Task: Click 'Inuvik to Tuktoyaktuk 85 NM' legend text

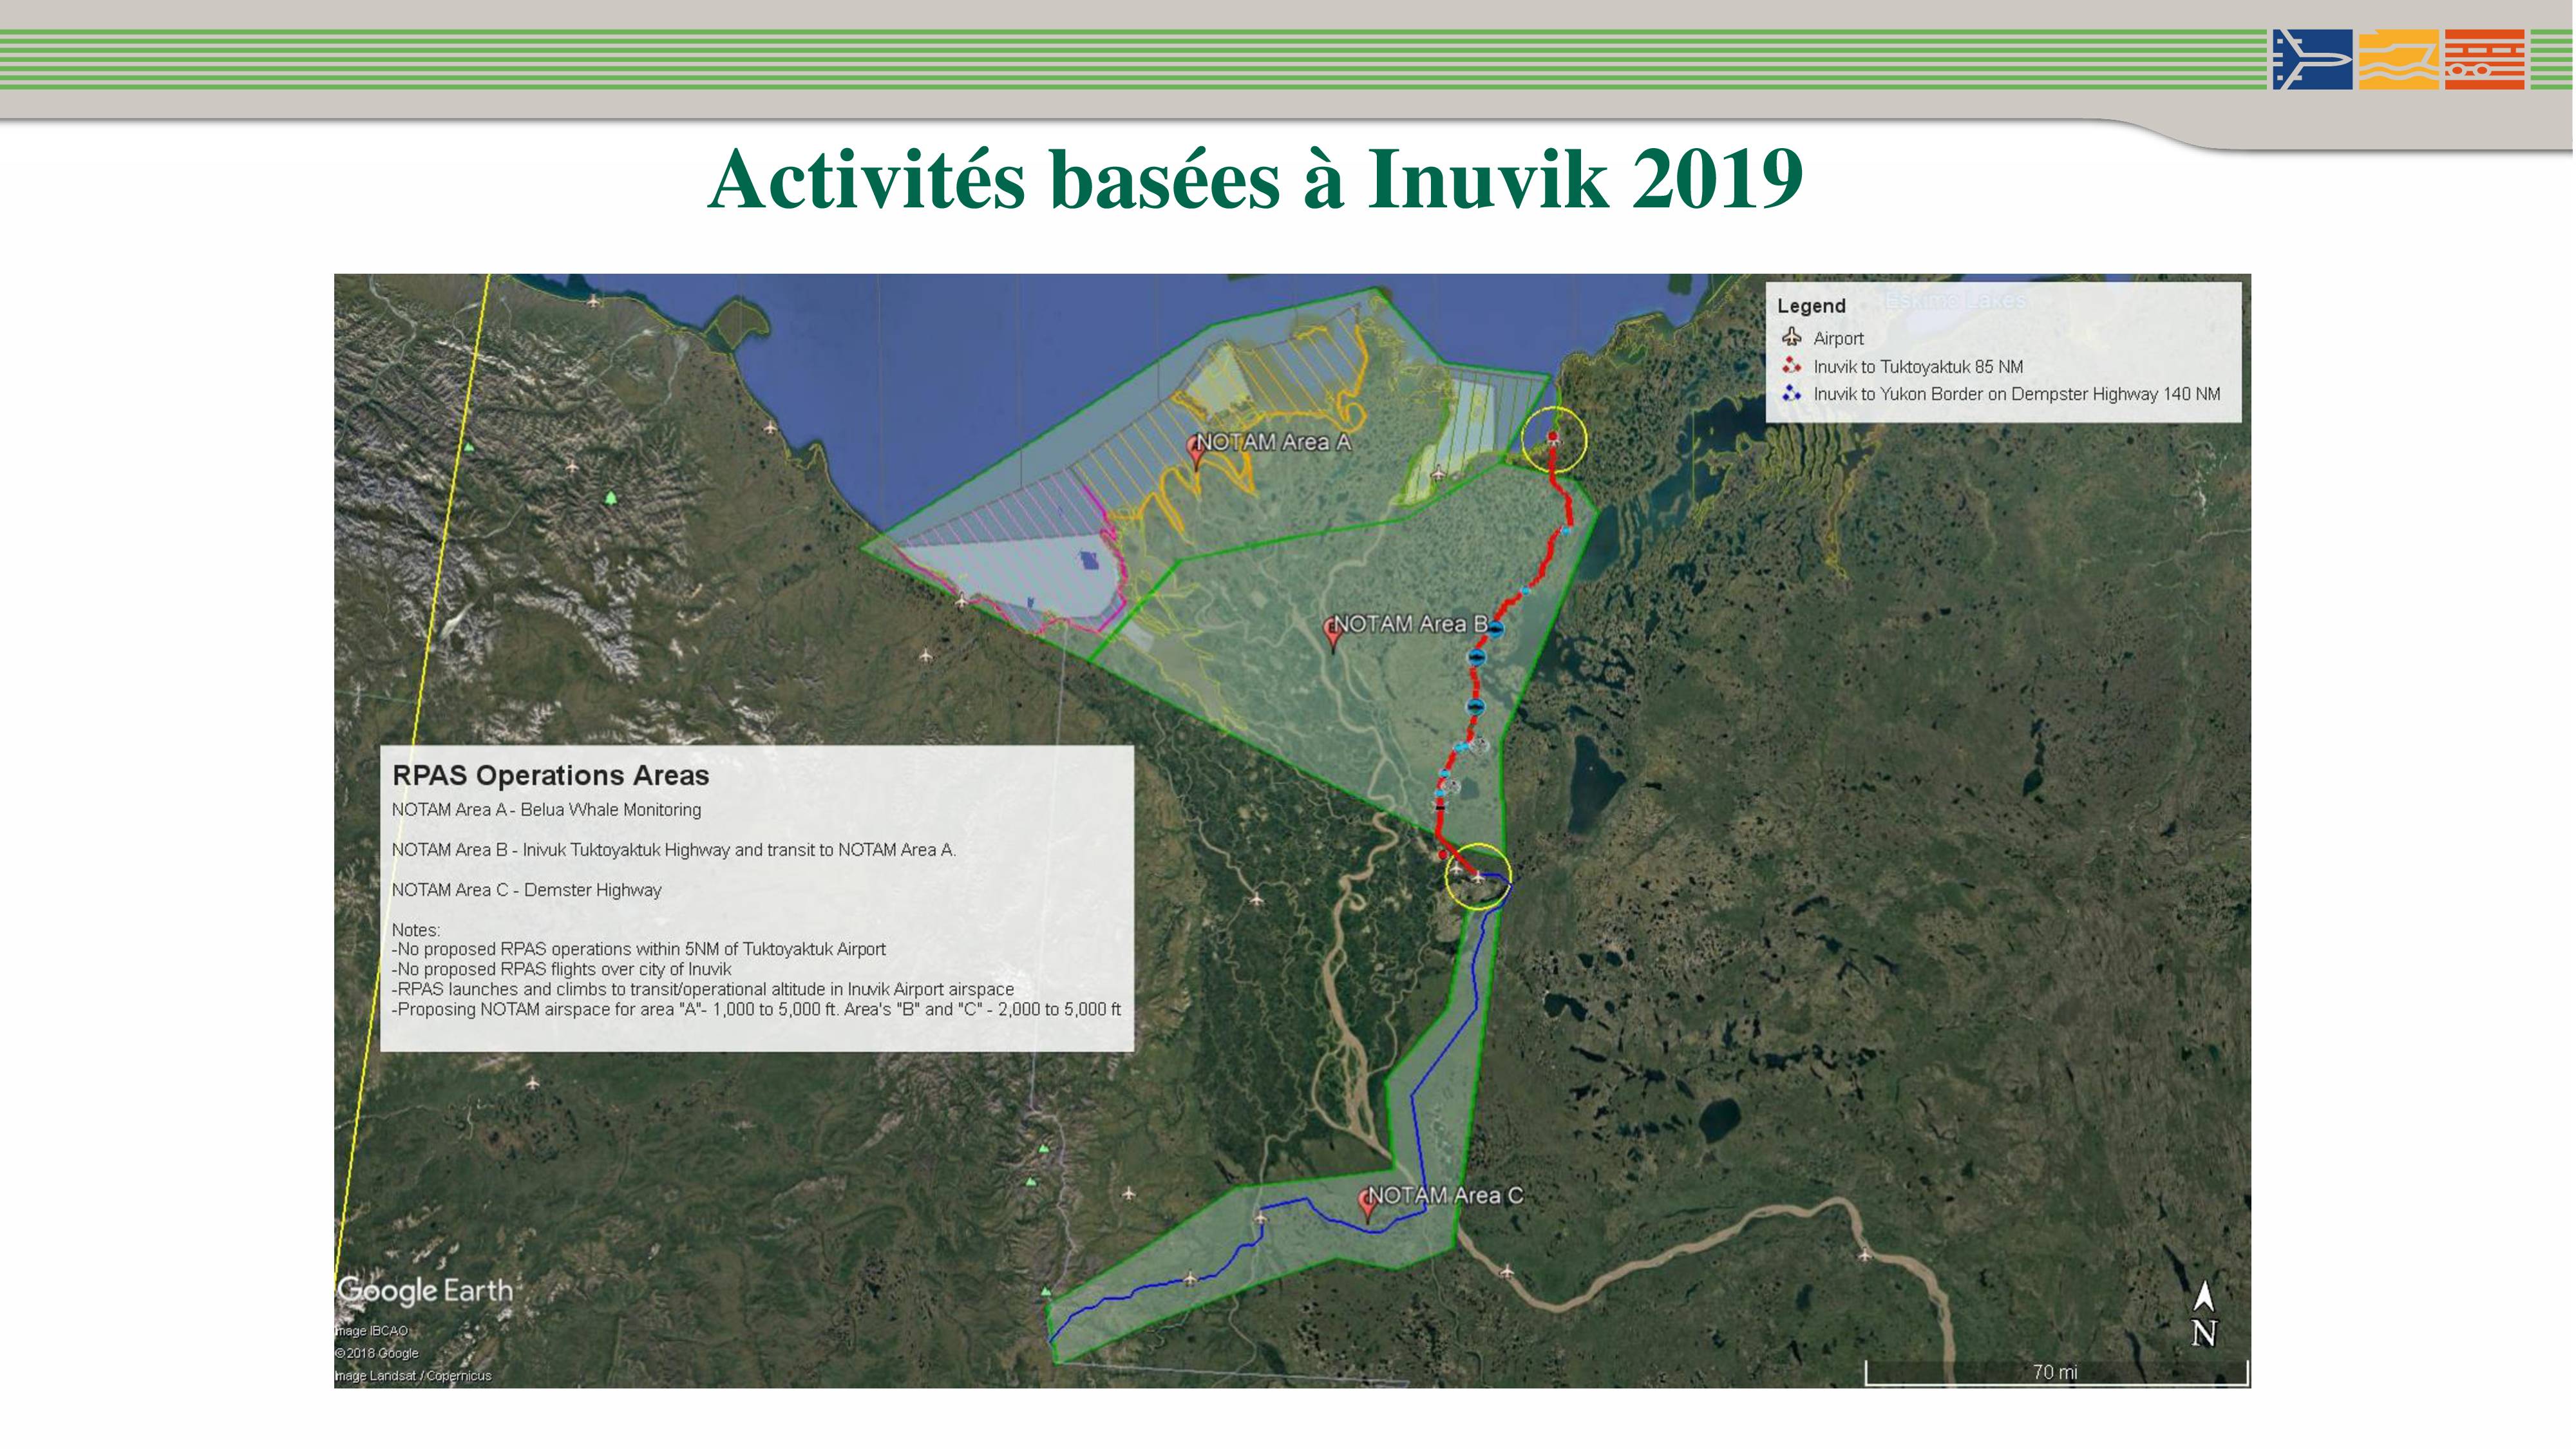Action: pos(1918,367)
